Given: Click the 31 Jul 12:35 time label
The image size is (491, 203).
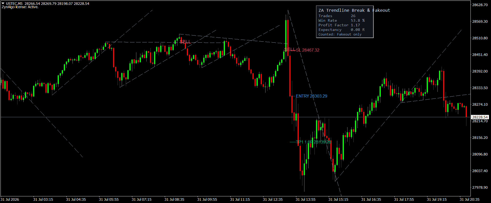Looking at the screenshot, I should click(x=273, y=199).
